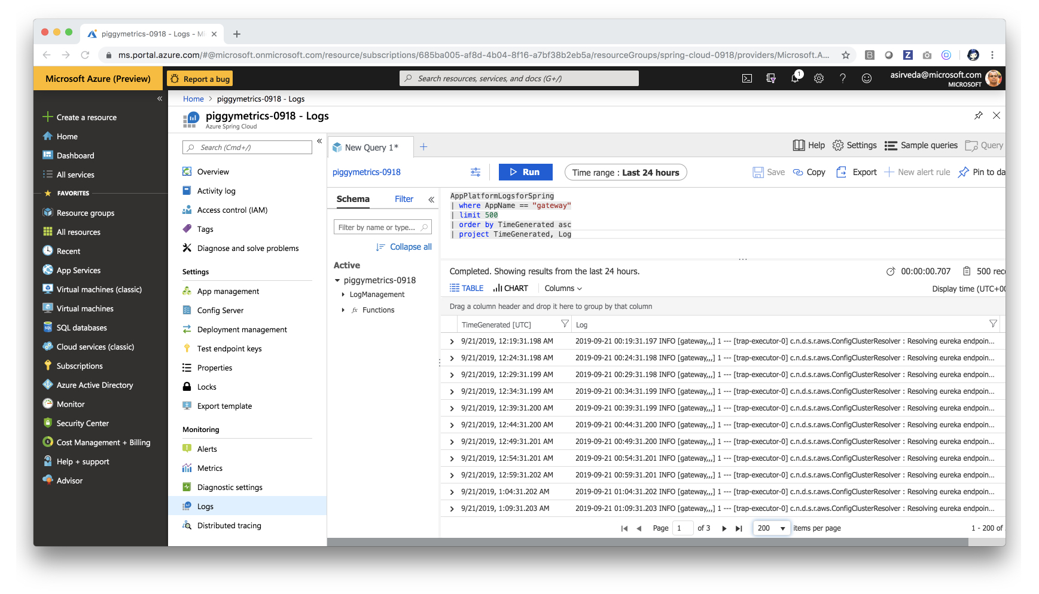This screenshot has width=1039, height=594.
Task: Open the Columns dropdown
Action: pyautogui.click(x=563, y=288)
